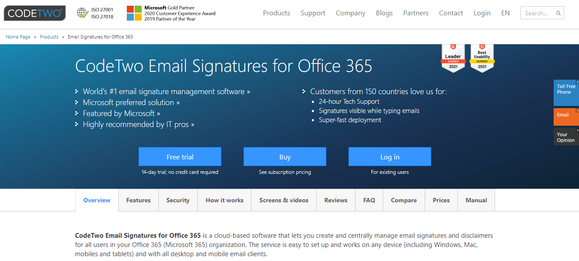Go to Blogs in the top navigation
Screen dimensions: 579x261
(384, 13)
